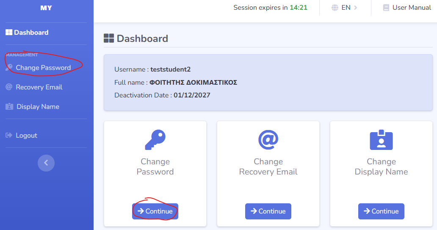
Task: Expand the EN language selector arrow
Action: pos(356,8)
